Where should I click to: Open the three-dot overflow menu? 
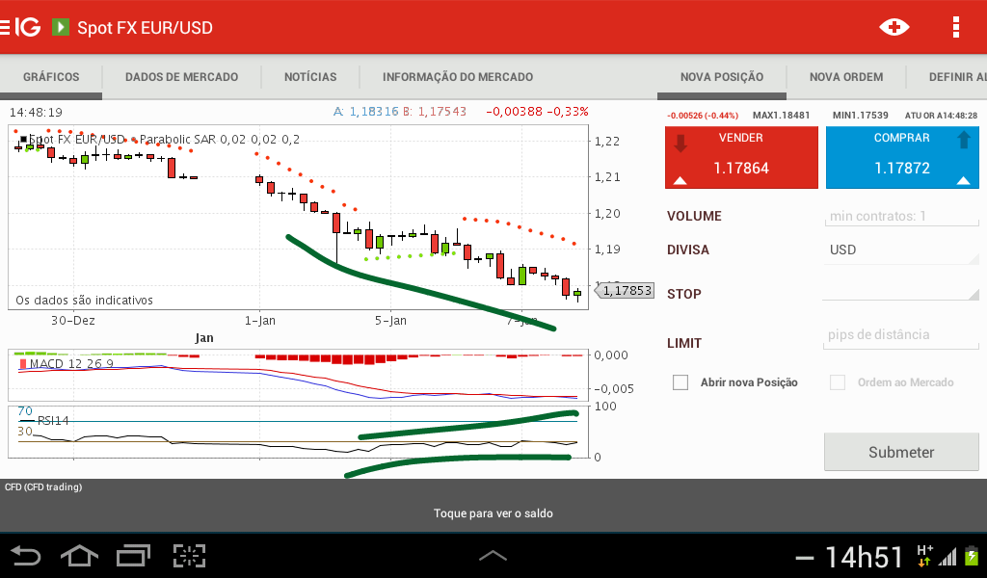tap(955, 27)
